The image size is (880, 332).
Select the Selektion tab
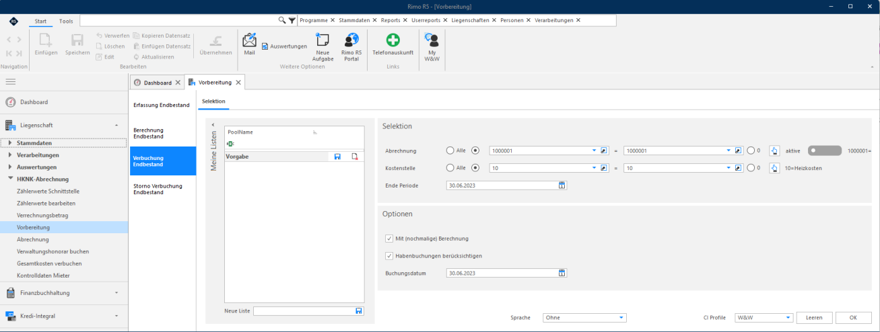(x=213, y=101)
